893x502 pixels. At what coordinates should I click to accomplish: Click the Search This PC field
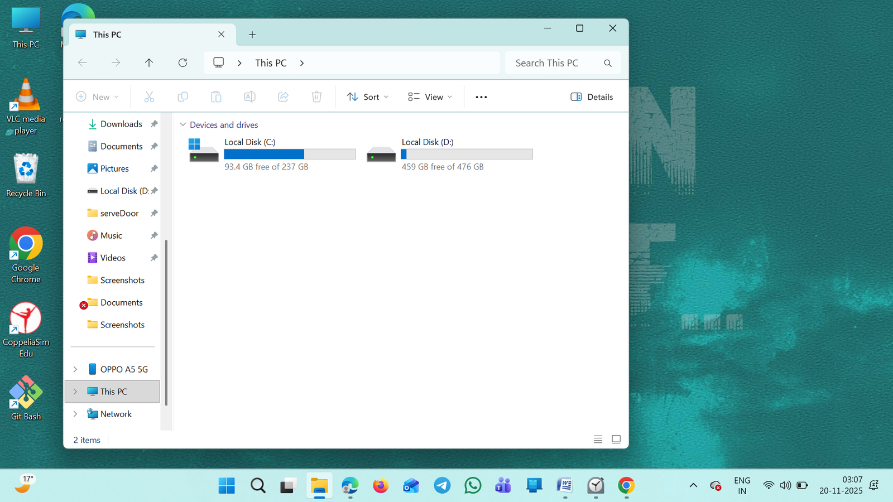pos(555,63)
